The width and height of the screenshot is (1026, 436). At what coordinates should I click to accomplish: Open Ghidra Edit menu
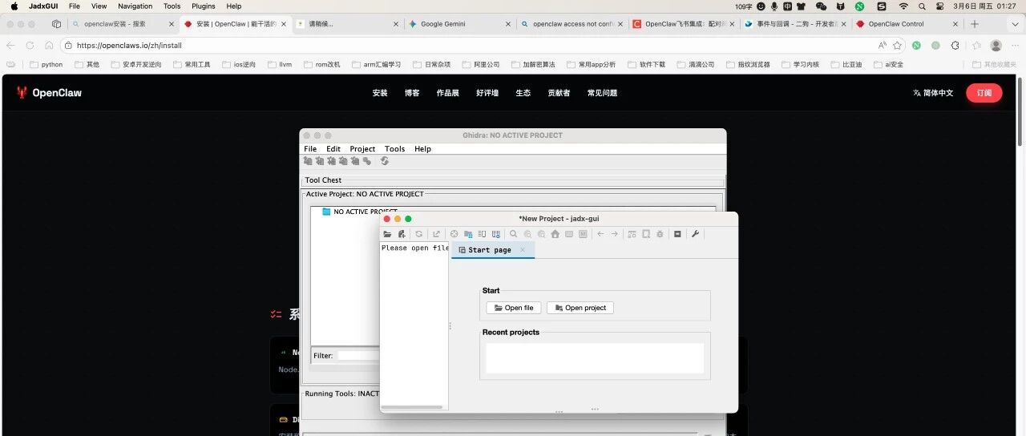click(x=333, y=149)
